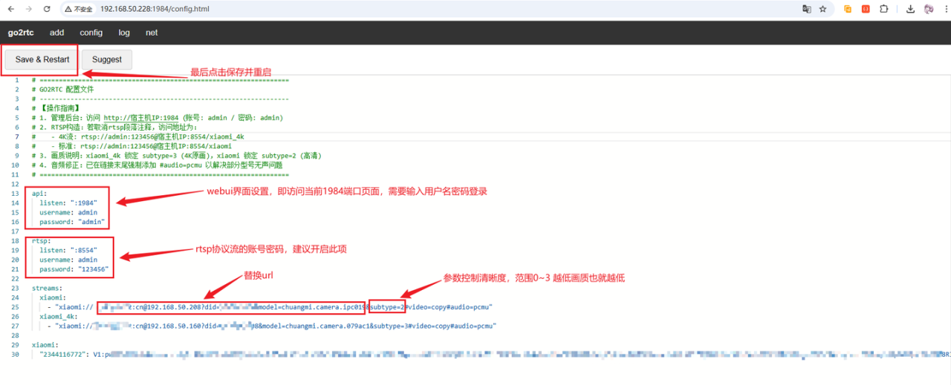Click the profile avatar in toolbar
The image size is (951, 385).
pyautogui.click(x=929, y=9)
